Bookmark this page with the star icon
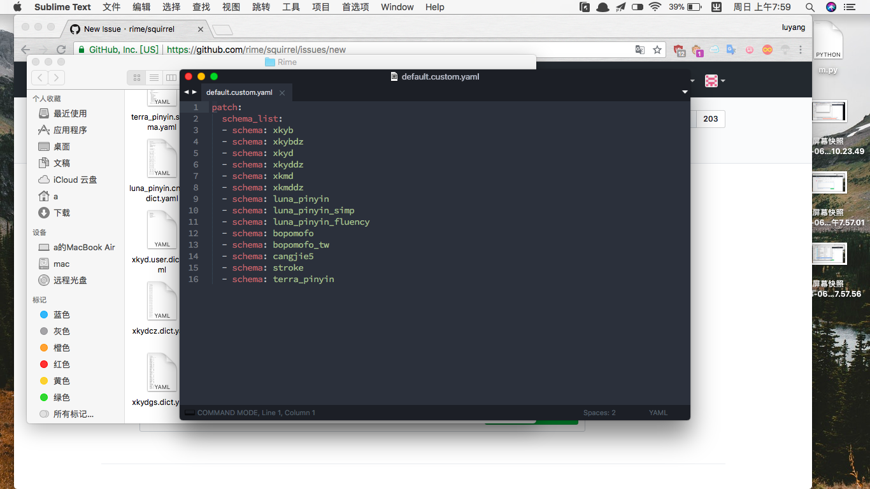 [657, 50]
